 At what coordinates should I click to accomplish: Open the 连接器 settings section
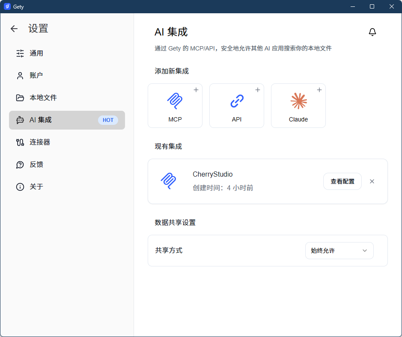tap(67, 142)
